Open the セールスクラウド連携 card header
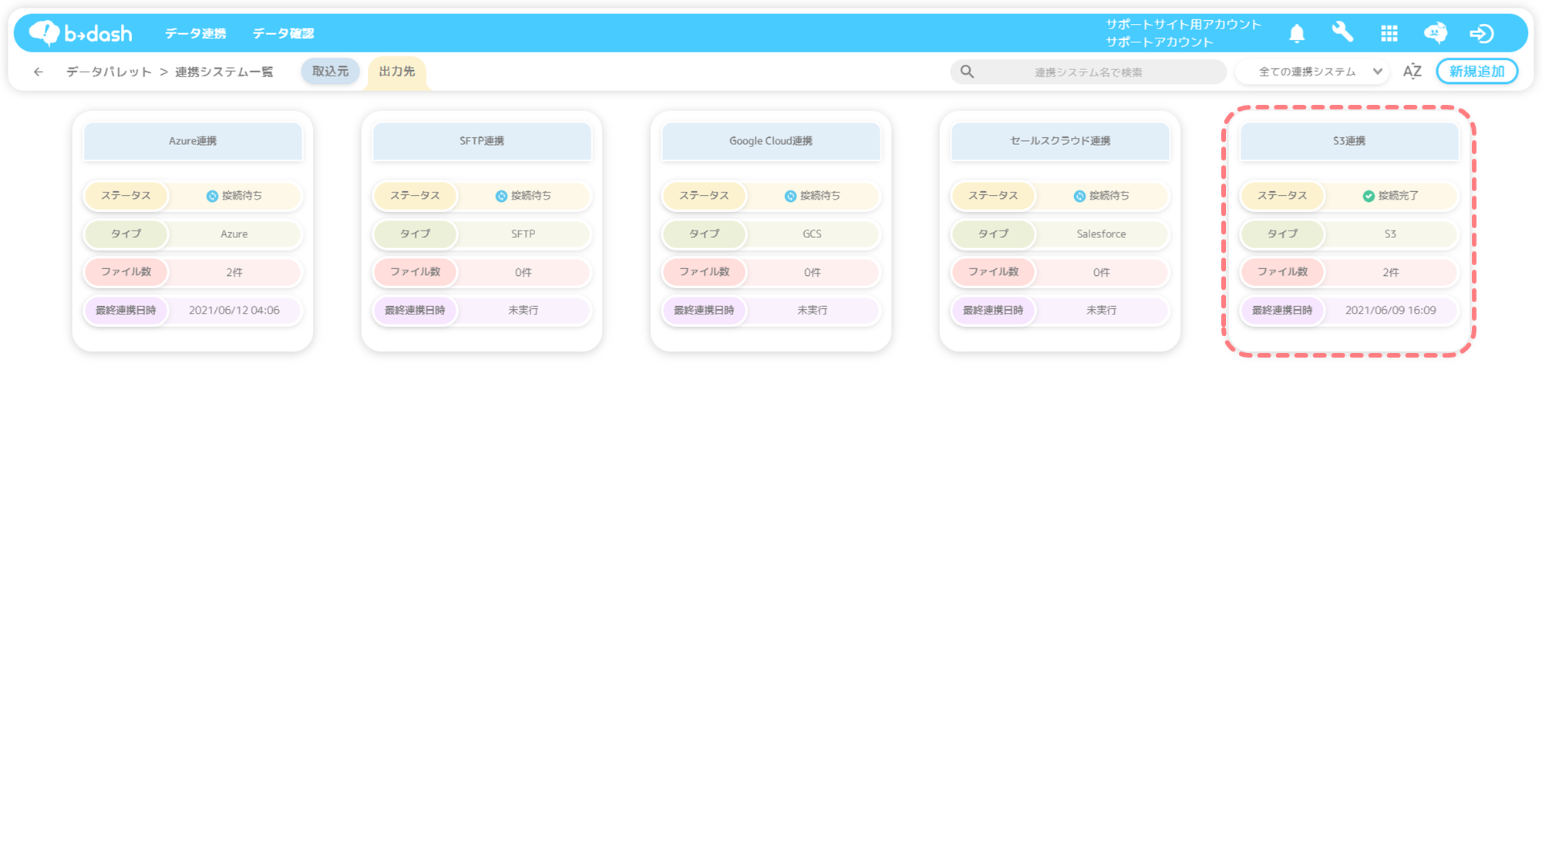This screenshot has height=867, width=1542. (1060, 141)
